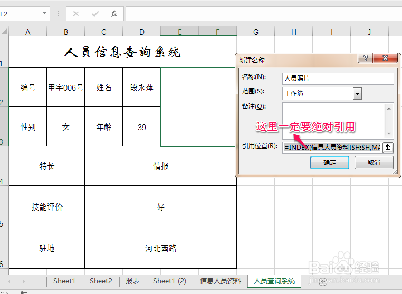The width and height of the screenshot is (402, 294).
Task: Select row 5 header
Action: click(4, 207)
